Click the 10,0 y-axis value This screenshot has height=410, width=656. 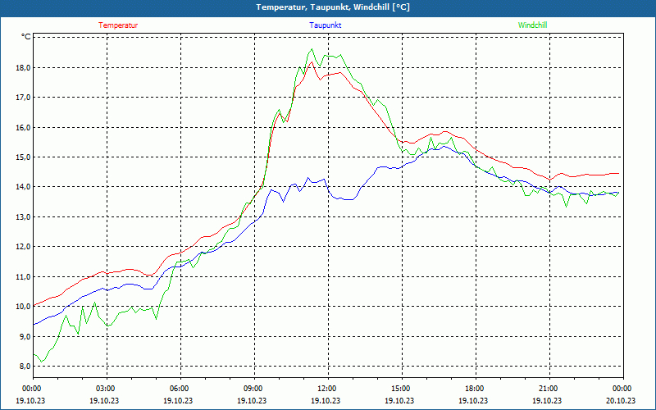pyautogui.click(x=23, y=307)
